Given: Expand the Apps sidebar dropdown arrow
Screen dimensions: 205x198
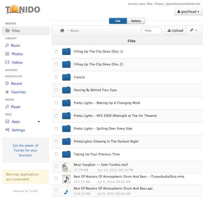Looking at the screenshot, I should pos(39,122).
